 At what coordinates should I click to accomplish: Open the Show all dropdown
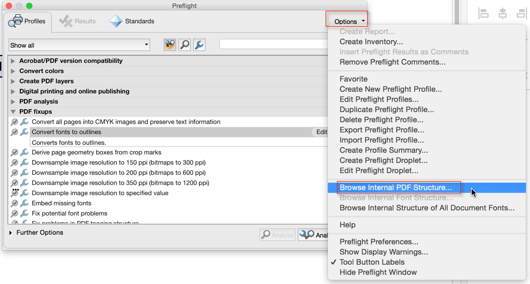[79, 45]
